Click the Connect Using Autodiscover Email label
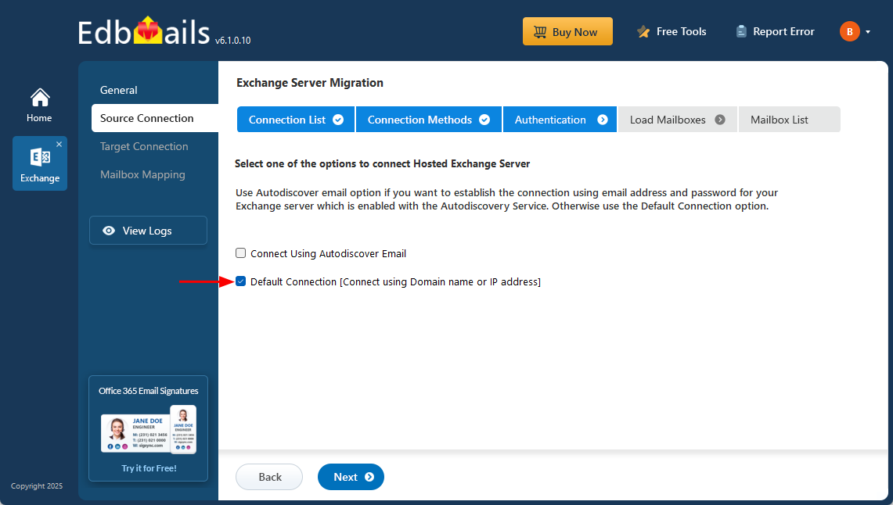This screenshot has width=893, height=505. [x=328, y=253]
